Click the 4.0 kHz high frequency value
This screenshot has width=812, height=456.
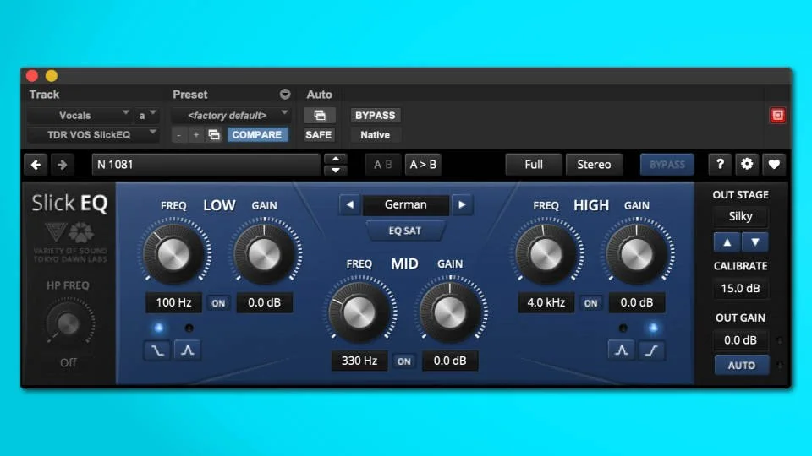(546, 302)
